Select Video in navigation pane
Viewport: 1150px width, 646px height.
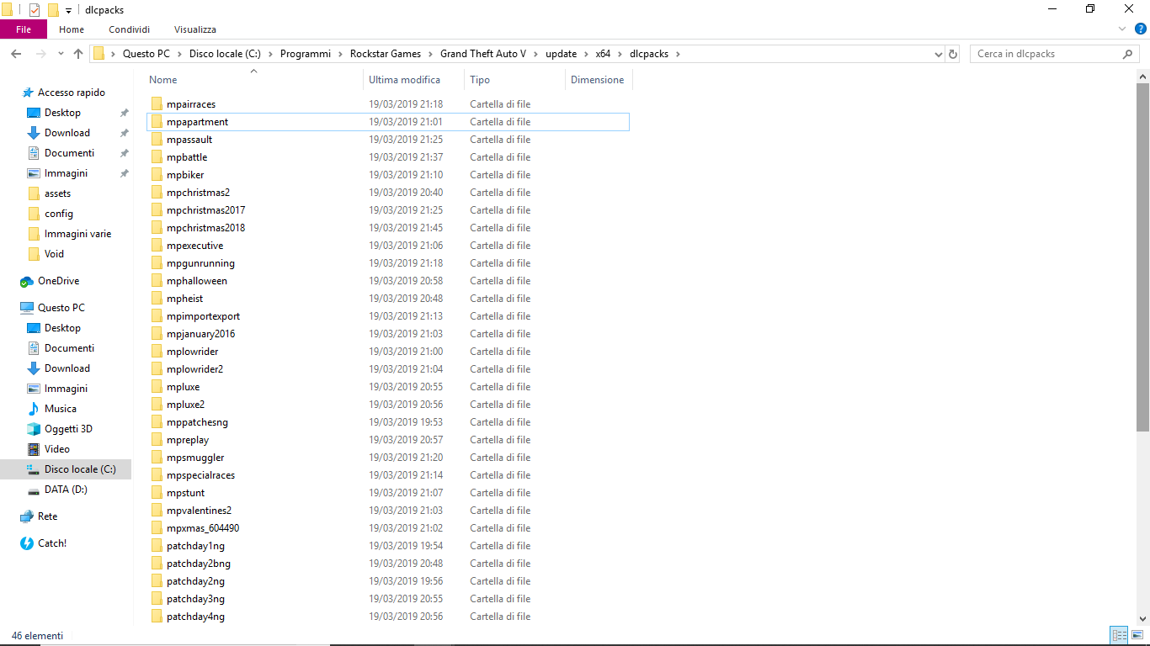pos(57,449)
